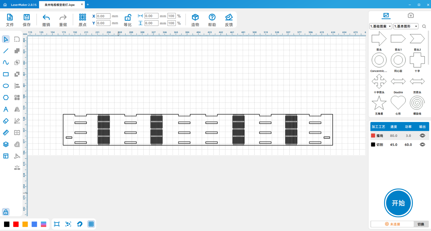Image resolution: width=431 pixels, height=231 pixels.
Task: Expand the 1.基本图形 subcategory dropdown
Action: tap(406, 26)
